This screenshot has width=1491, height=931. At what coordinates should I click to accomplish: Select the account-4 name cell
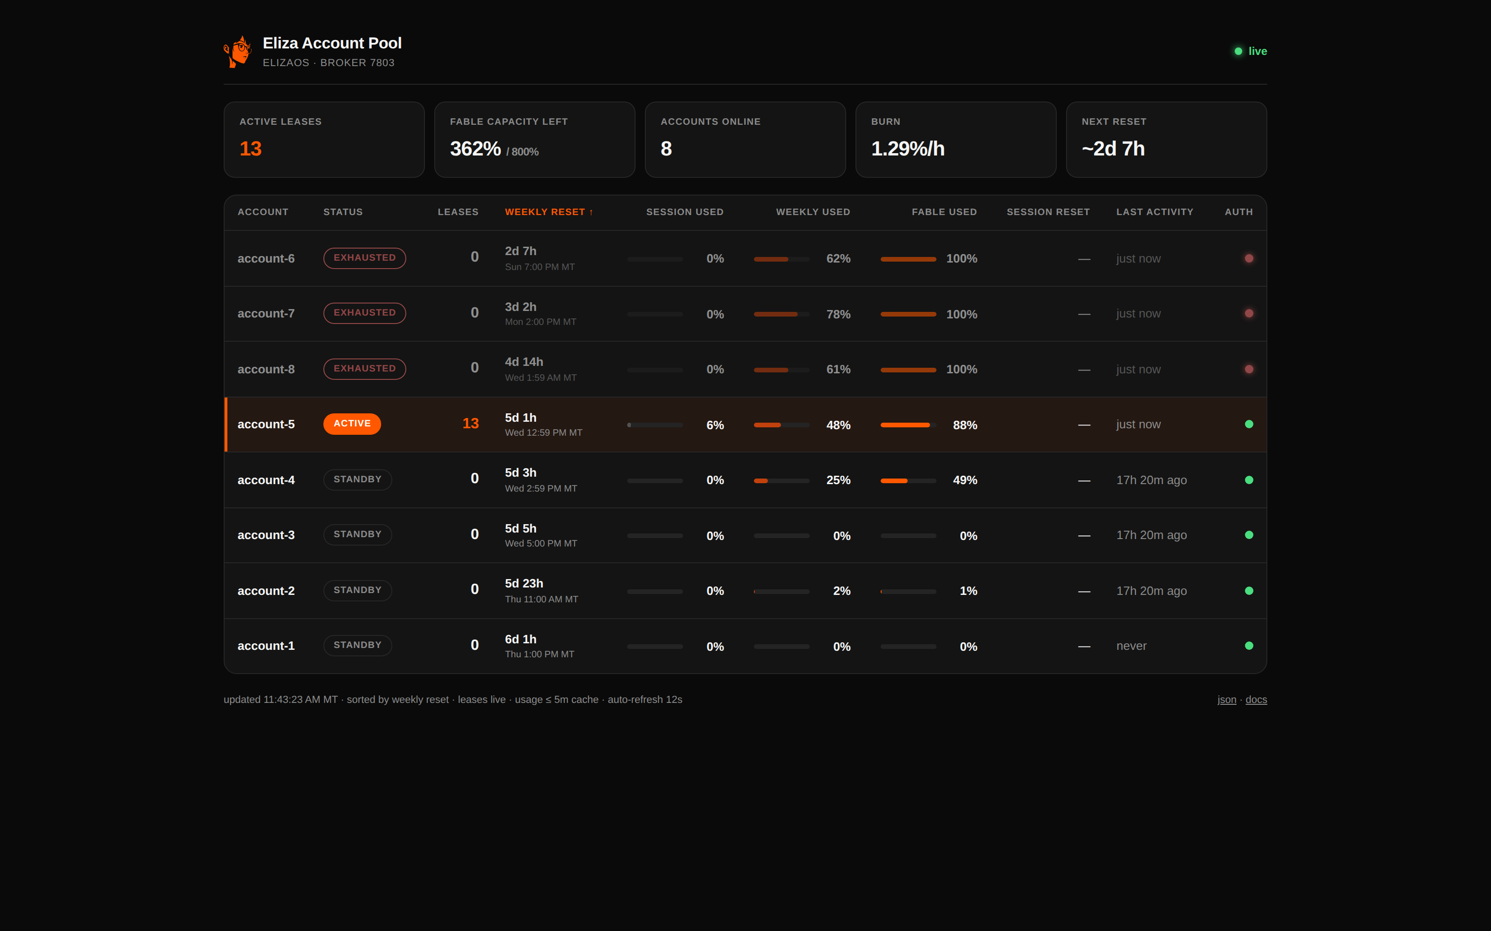(x=266, y=480)
